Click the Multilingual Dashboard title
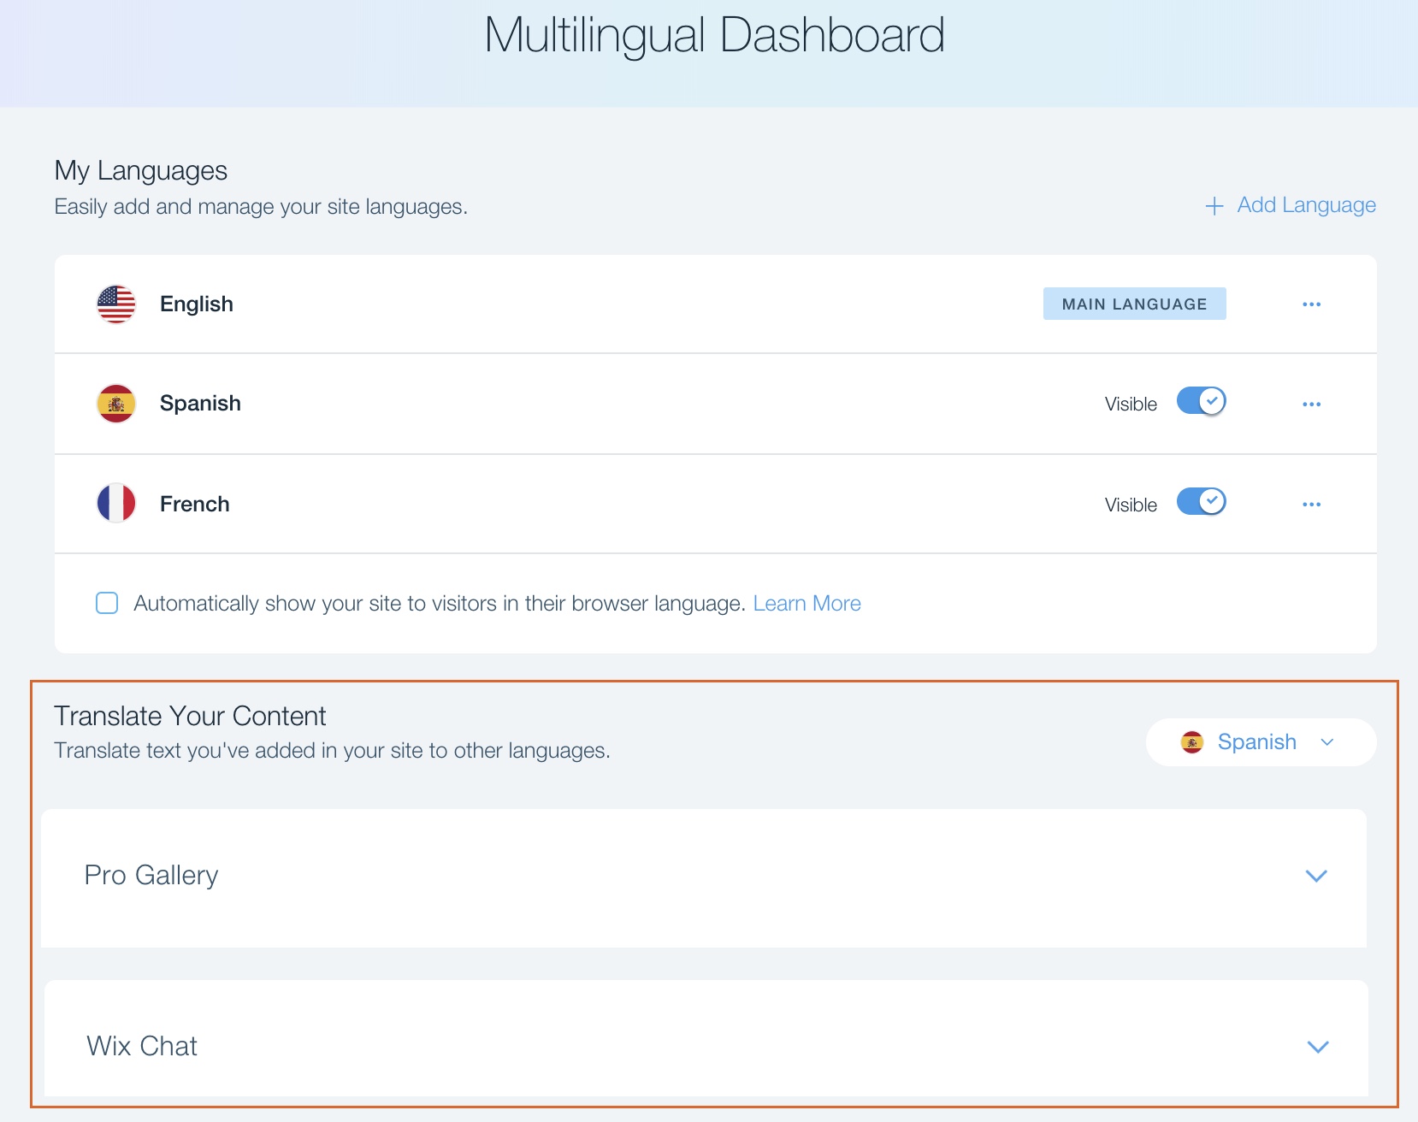 tap(714, 35)
